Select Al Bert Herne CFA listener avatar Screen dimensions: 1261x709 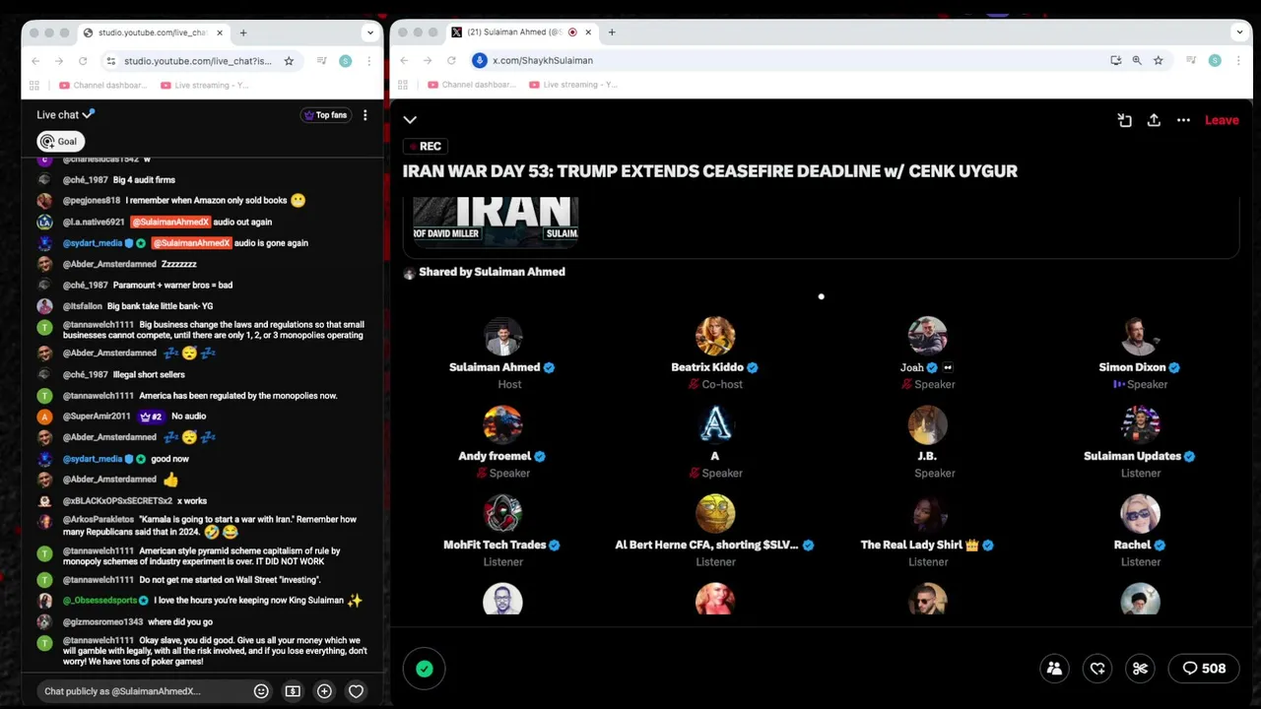[715, 513]
